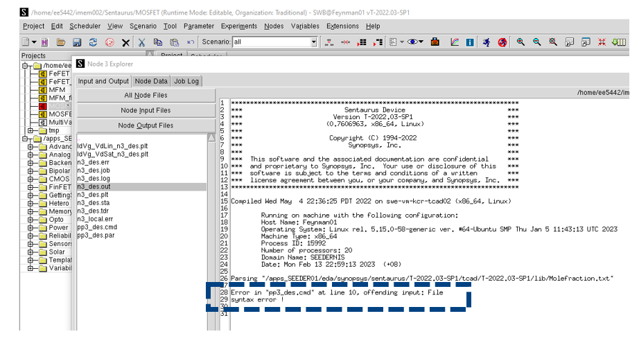The height and width of the screenshot is (343, 639).
Task: Click the Open project folder icon
Action: (x=61, y=42)
